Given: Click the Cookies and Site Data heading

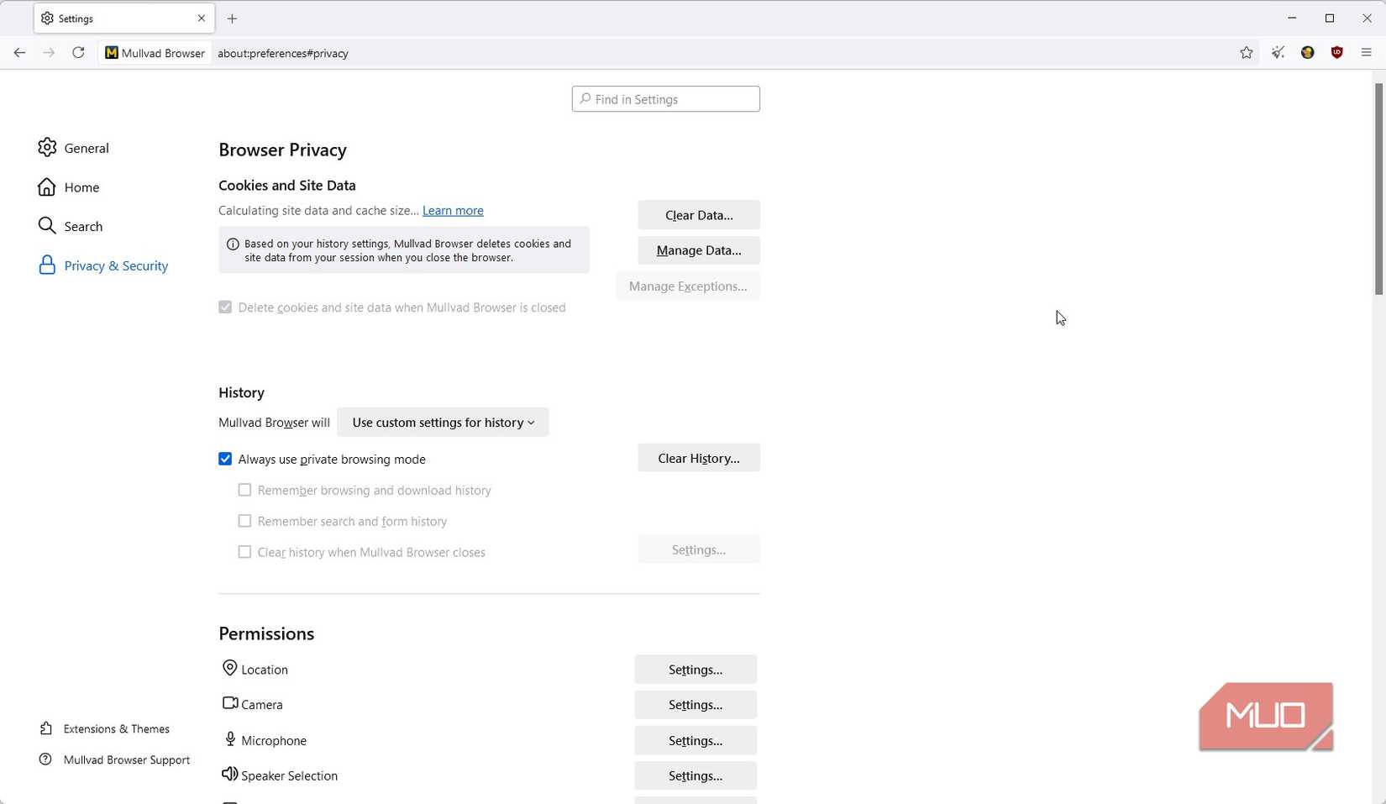Looking at the screenshot, I should [287, 186].
